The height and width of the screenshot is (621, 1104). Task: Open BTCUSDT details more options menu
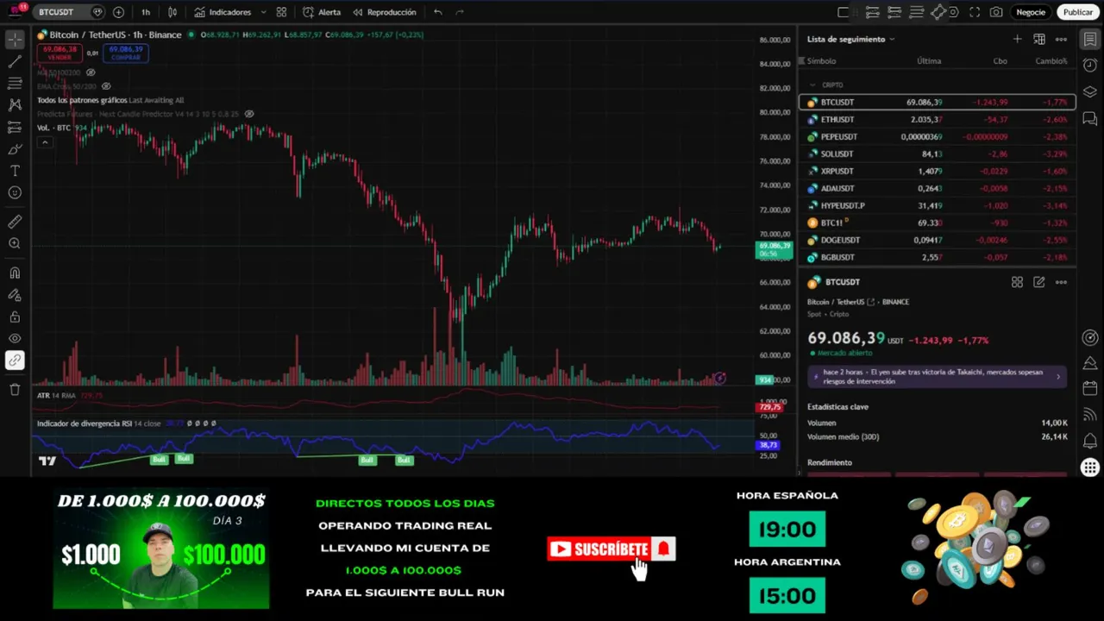pyautogui.click(x=1061, y=282)
